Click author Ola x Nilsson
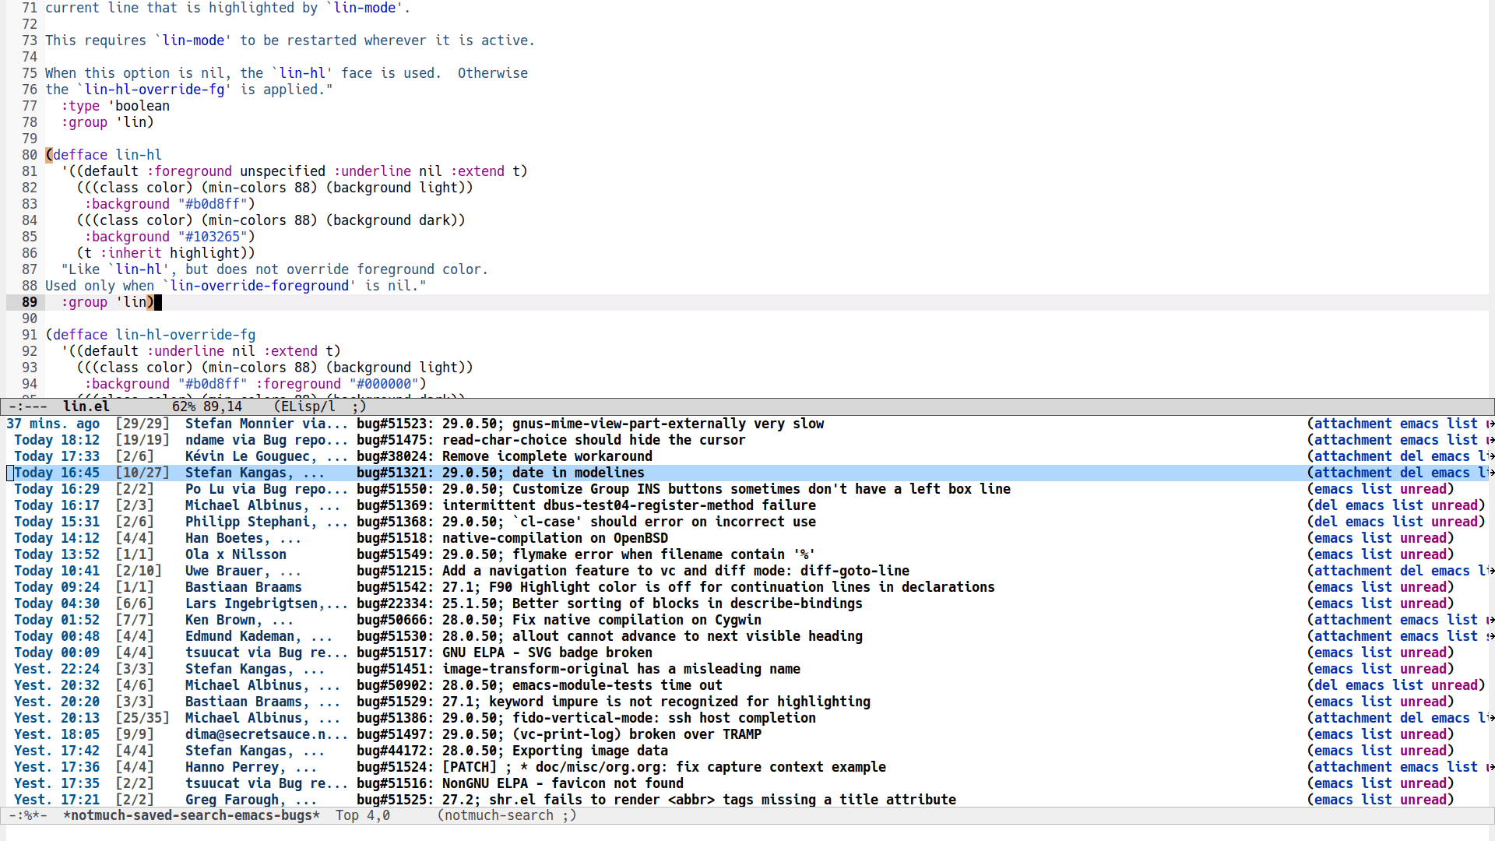1495x841 pixels. (x=236, y=554)
